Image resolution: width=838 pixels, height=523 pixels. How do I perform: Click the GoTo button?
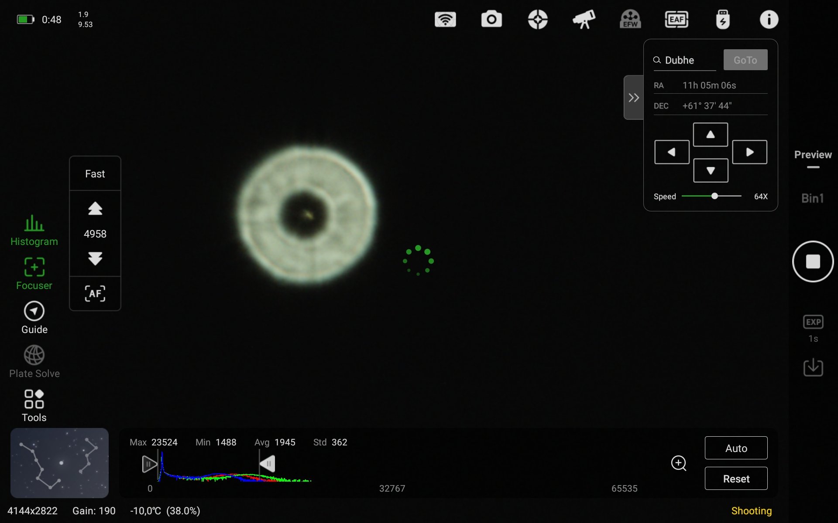[x=745, y=60]
